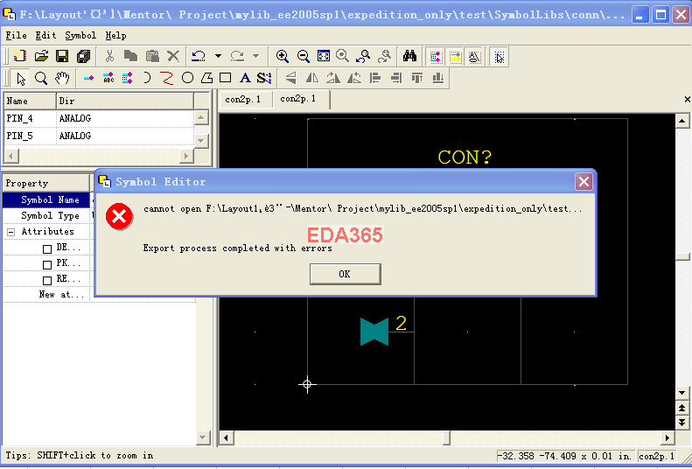The width and height of the screenshot is (692, 469).
Task: Select the Arc drawing tool
Action: tap(147, 79)
